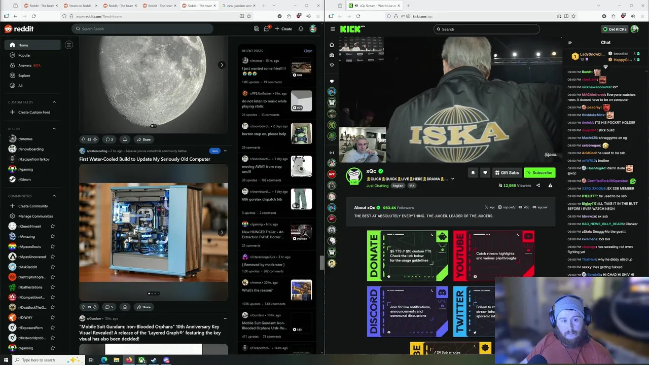Click Create post button

pyautogui.click(x=283, y=29)
